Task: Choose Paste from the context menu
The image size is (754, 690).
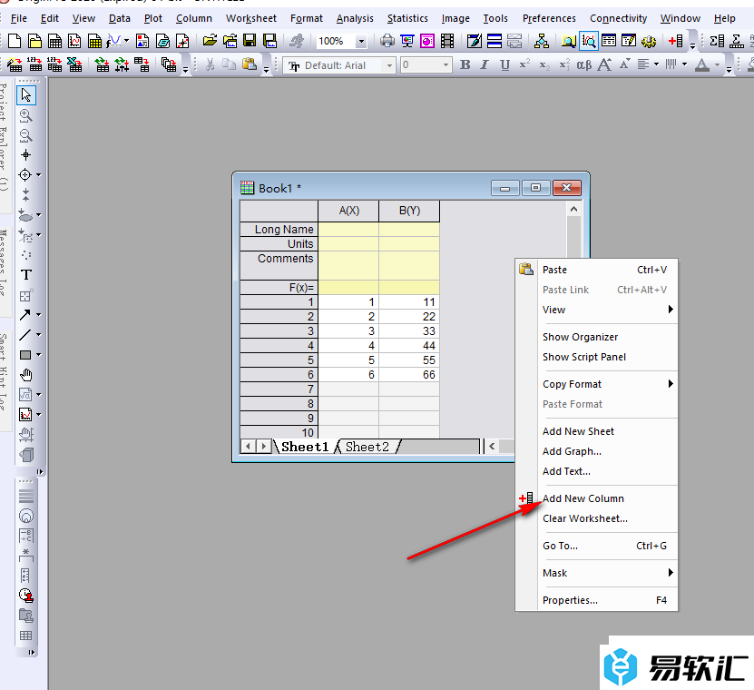Action: pos(596,270)
